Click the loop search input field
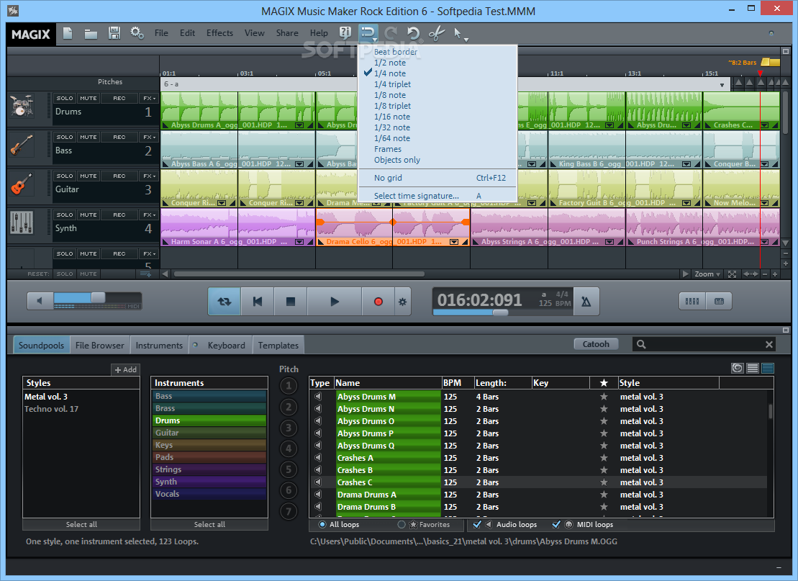Image resolution: width=798 pixels, height=581 pixels. (x=705, y=345)
